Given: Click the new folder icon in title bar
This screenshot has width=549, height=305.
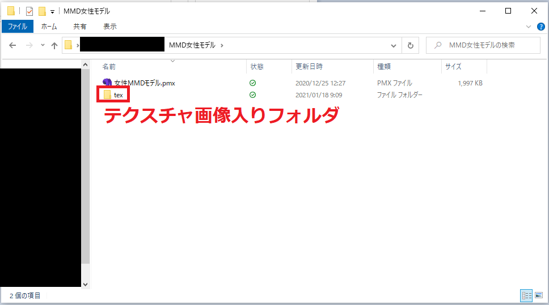Looking at the screenshot, I should (42, 11).
